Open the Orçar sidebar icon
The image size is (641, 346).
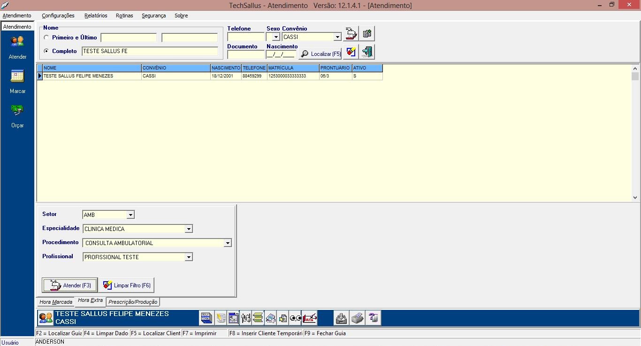[17, 110]
